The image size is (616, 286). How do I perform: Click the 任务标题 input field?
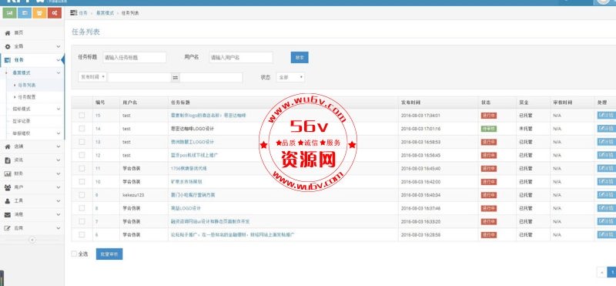[x=134, y=58]
